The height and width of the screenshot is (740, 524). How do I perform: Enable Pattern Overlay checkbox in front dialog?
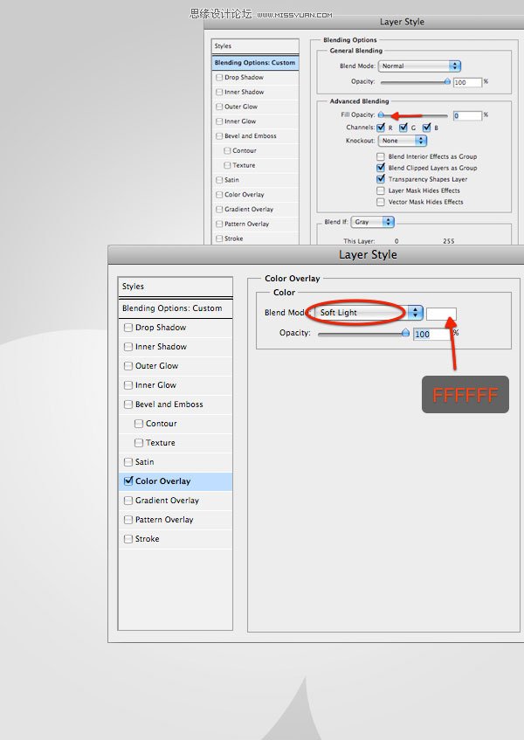point(128,520)
